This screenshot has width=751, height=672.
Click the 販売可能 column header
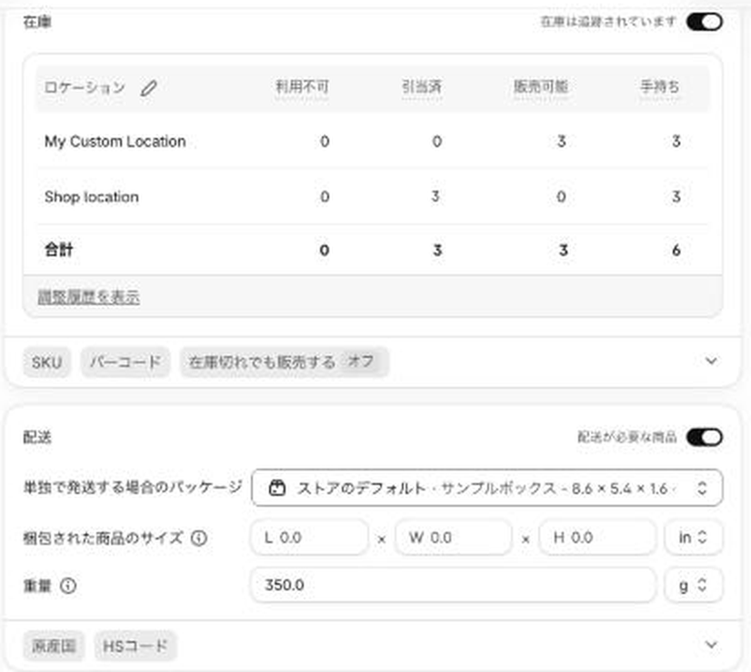tap(541, 87)
